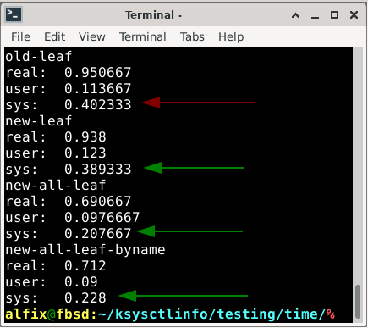
Task: Open the Terminal menu
Action: pos(143,36)
